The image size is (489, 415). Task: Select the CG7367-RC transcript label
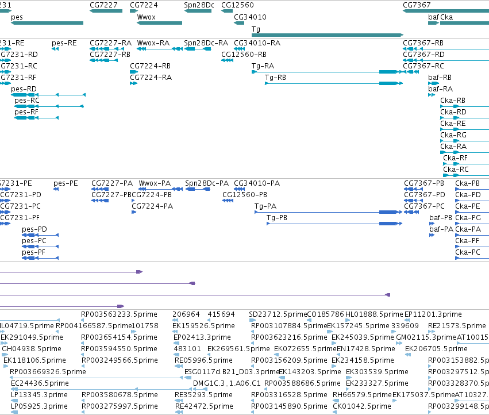tap(423, 66)
